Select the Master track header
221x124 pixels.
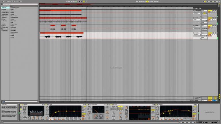tap(197, 101)
